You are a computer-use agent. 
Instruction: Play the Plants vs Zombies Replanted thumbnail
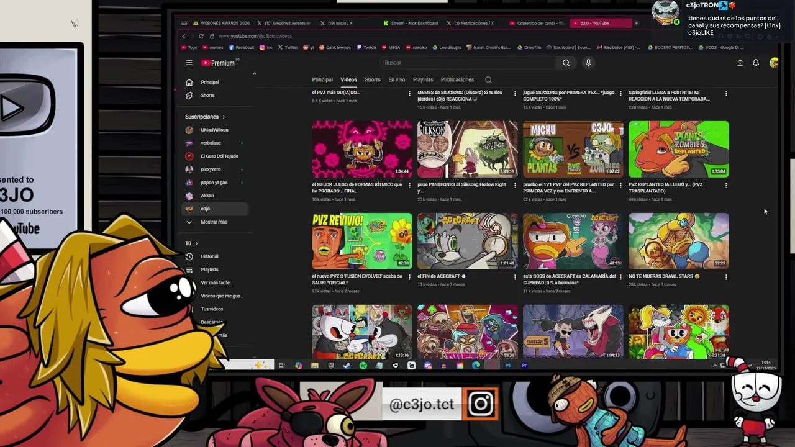tap(678, 149)
